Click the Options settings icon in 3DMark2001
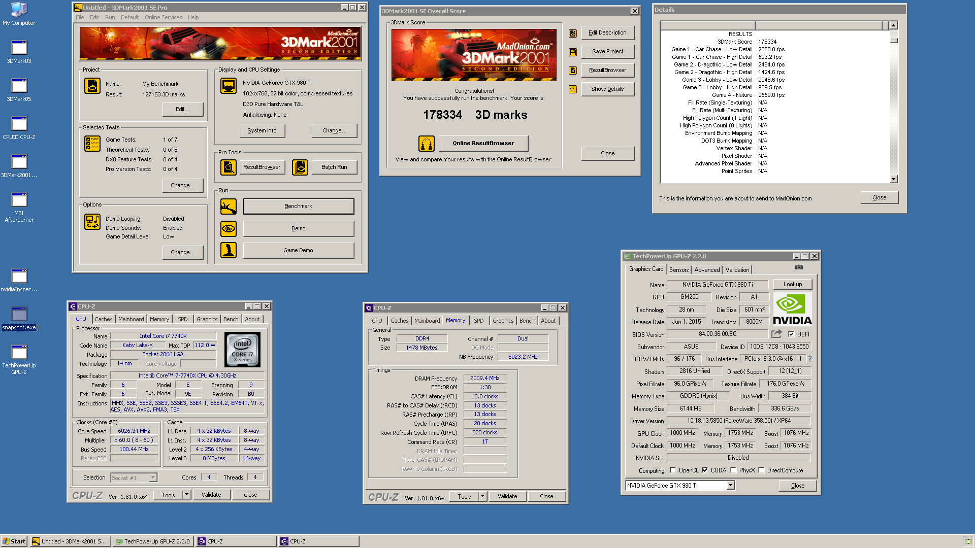The image size is (975, 548). click(x=92, y=222)
